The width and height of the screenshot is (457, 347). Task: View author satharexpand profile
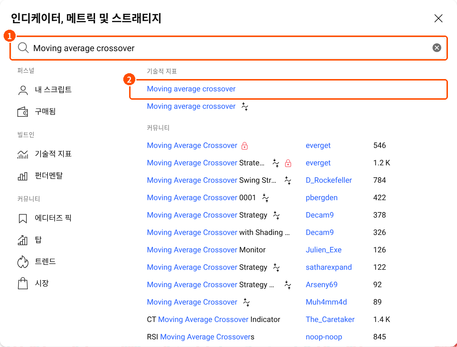tap(329, 267)
